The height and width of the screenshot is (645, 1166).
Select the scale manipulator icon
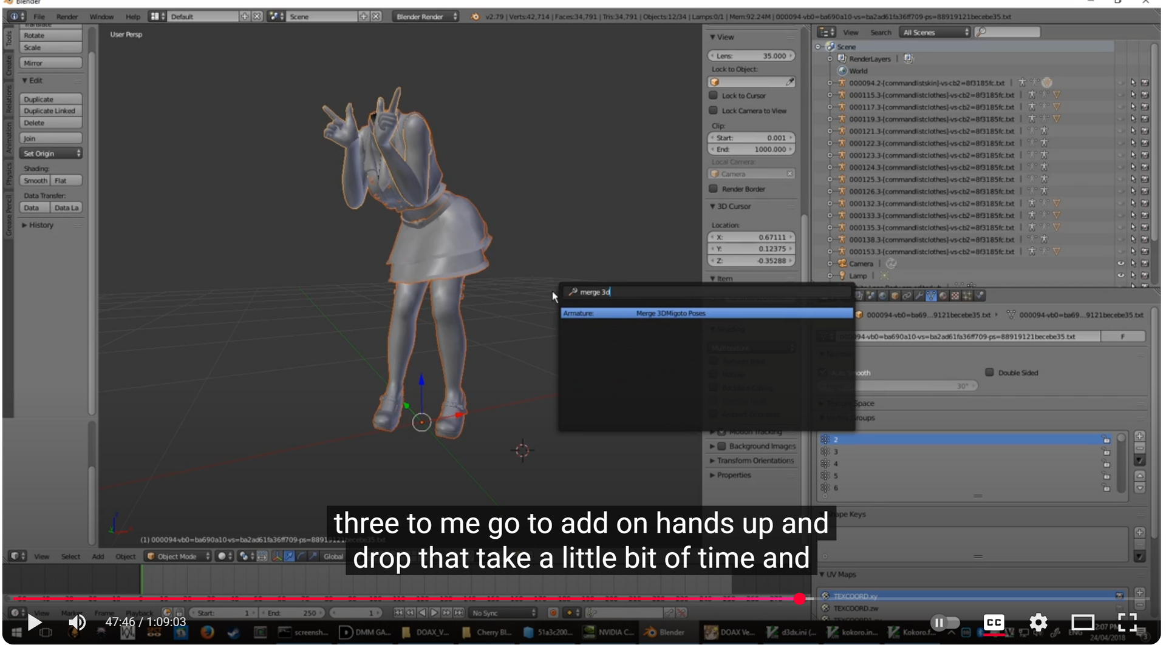pos(313,556)
